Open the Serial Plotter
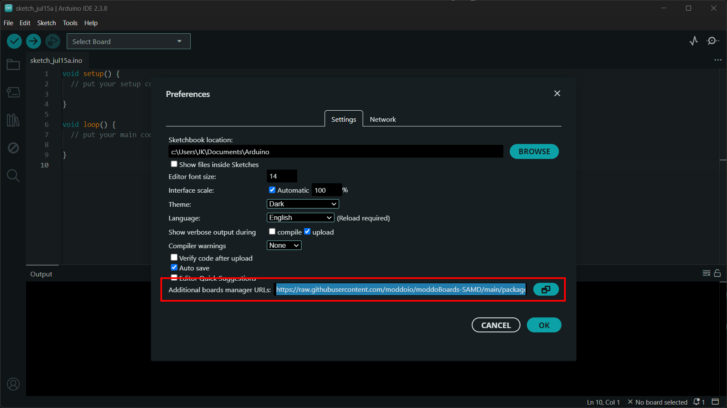727x408 pixels. [694, 41]
